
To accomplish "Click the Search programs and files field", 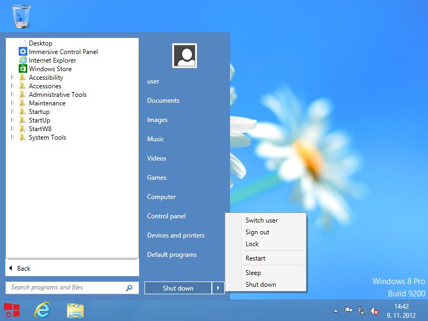I will coord(72,288).
